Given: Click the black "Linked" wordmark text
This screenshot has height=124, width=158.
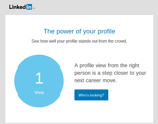Looking at the screenshot, I should coord(17,7).
